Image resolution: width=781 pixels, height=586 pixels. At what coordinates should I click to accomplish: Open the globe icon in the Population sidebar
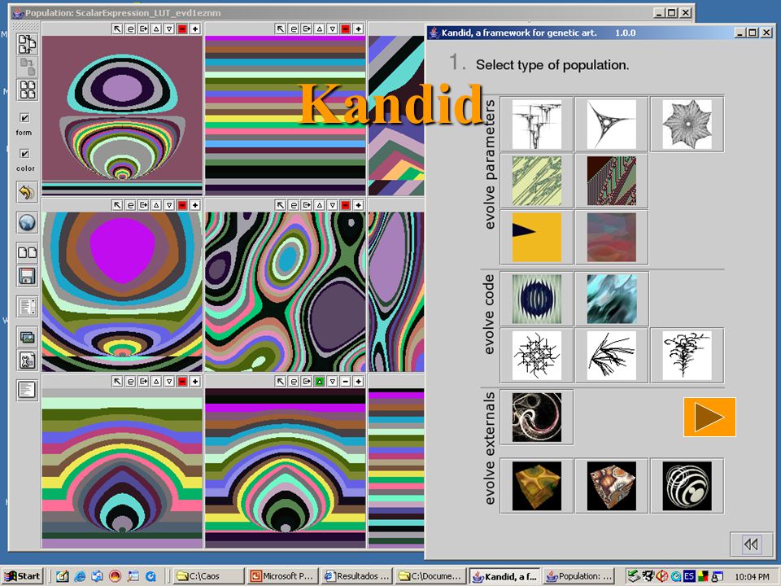pyautogui.click(x=27, y=222)
